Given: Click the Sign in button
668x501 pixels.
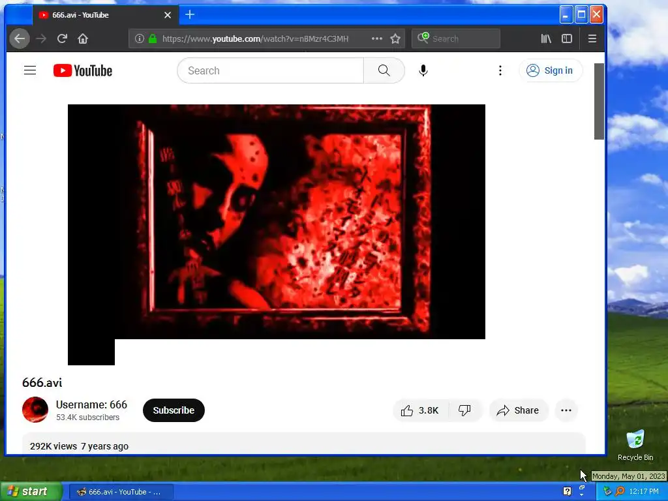Looking at the screenshot, I should click(x=551, y=70).
